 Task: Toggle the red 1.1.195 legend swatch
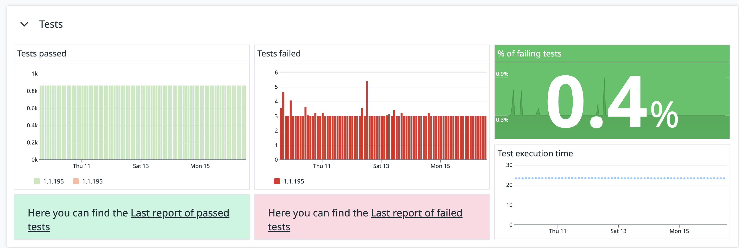(x=277, y=181)
